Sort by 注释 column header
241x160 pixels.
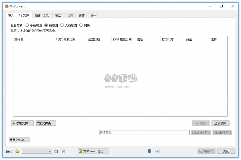pos(218,39)
